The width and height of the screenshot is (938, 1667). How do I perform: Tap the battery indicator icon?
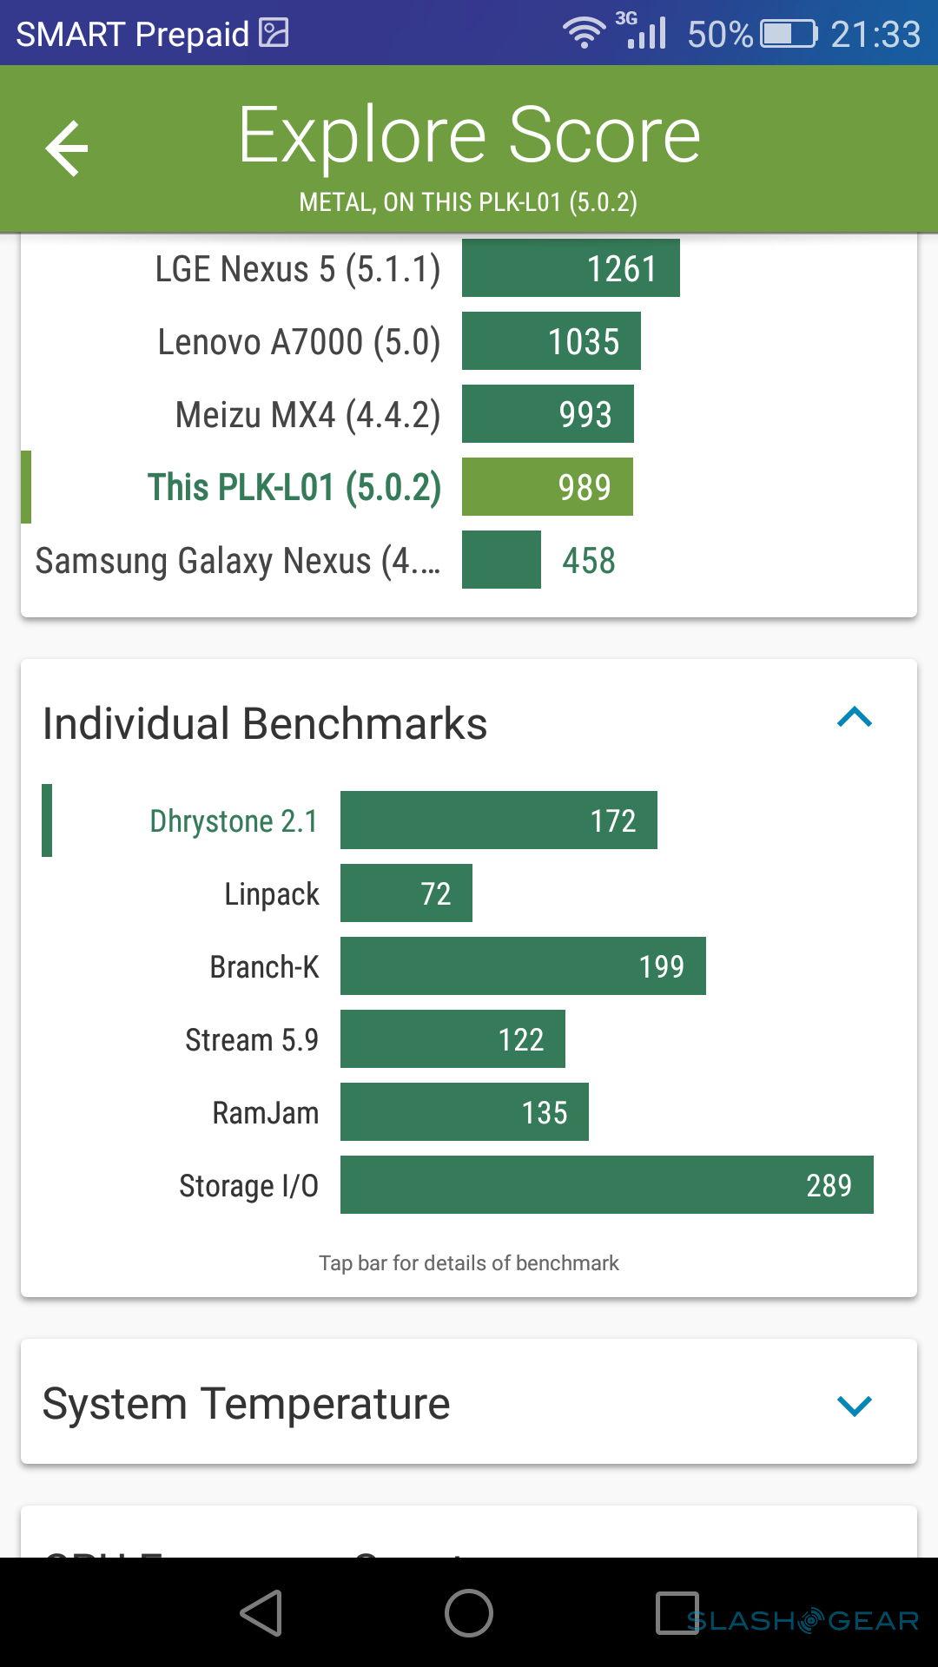789,34
